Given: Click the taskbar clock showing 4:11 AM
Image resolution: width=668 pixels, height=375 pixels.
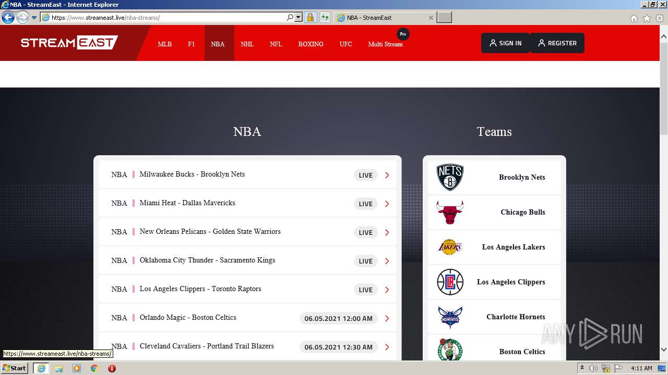Looking at the screenshot, I should [641, 368].
